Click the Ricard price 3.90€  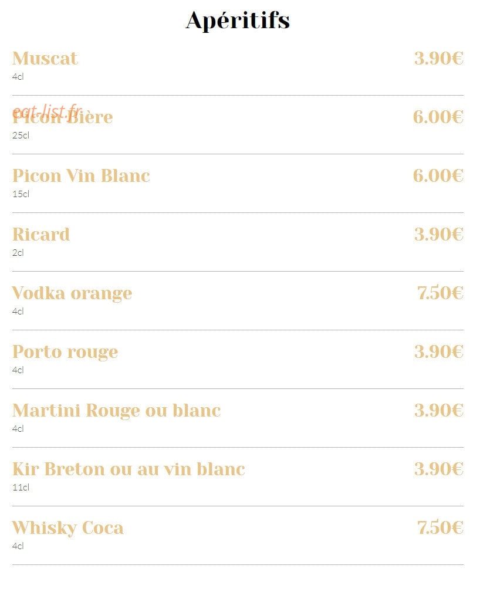pos(438,235)
